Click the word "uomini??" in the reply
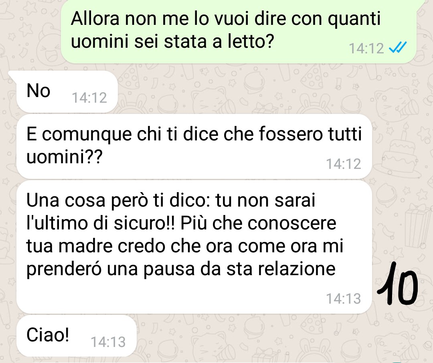The height and width of the screenshot is (363, 433). coord(64,157)
